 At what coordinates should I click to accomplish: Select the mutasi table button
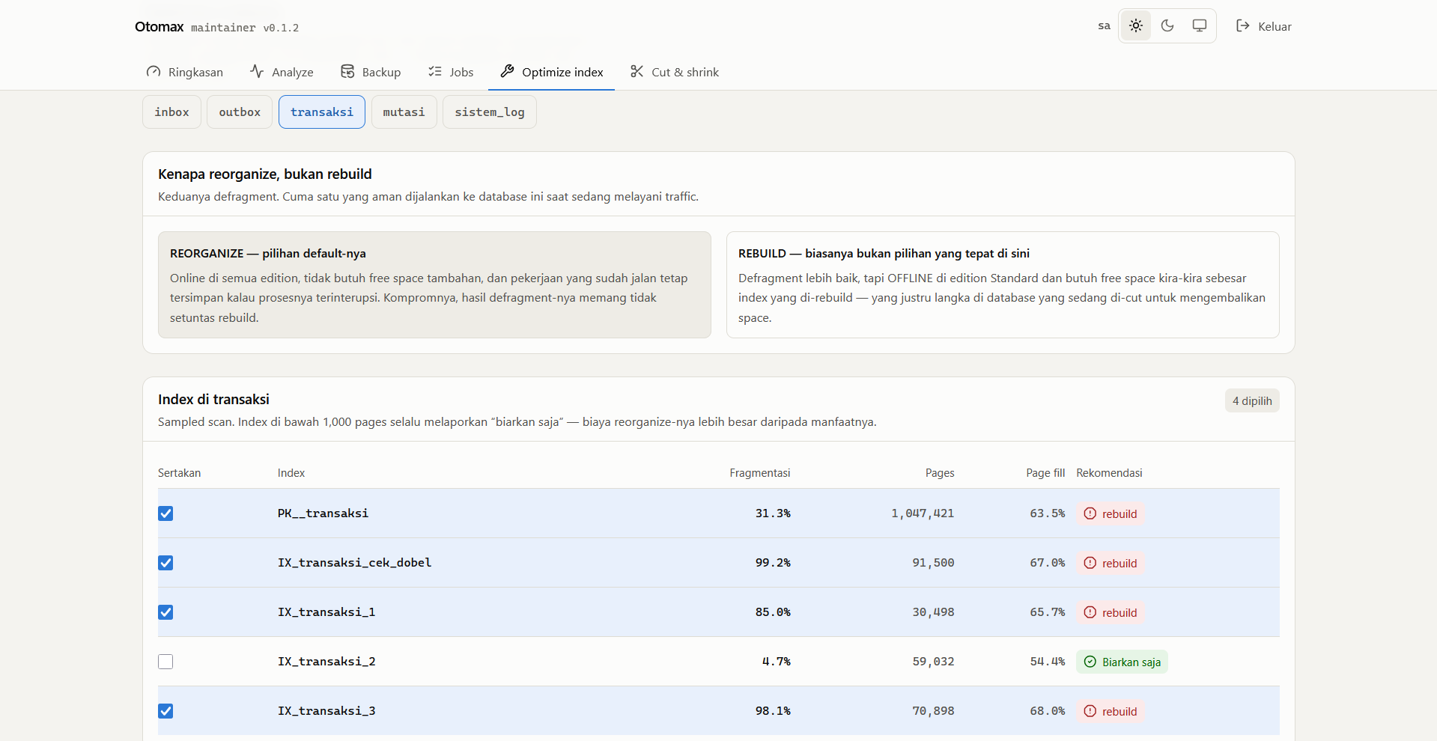tap(404, 112)
